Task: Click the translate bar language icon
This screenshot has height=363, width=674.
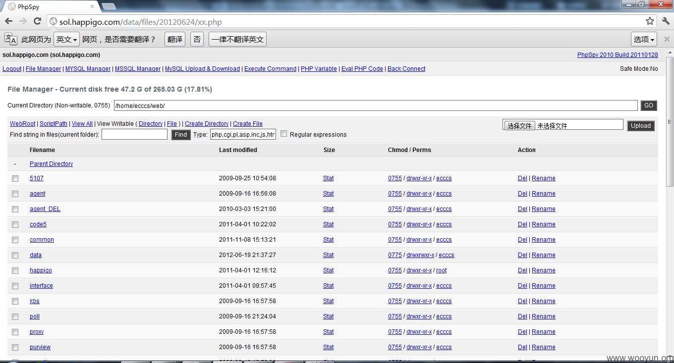Action: point(10,39)
